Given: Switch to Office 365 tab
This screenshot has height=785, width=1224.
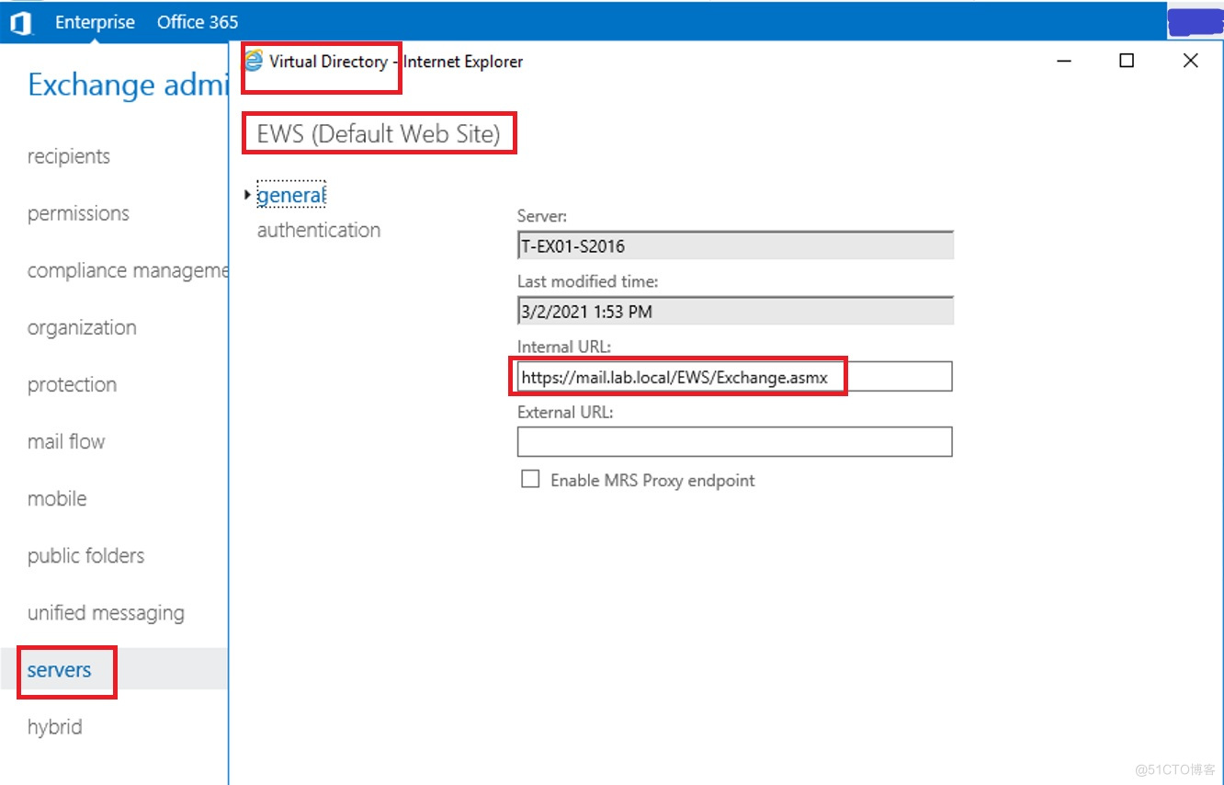Looking at the screenshot, I should pyautogui.click(x=198, y=22).
